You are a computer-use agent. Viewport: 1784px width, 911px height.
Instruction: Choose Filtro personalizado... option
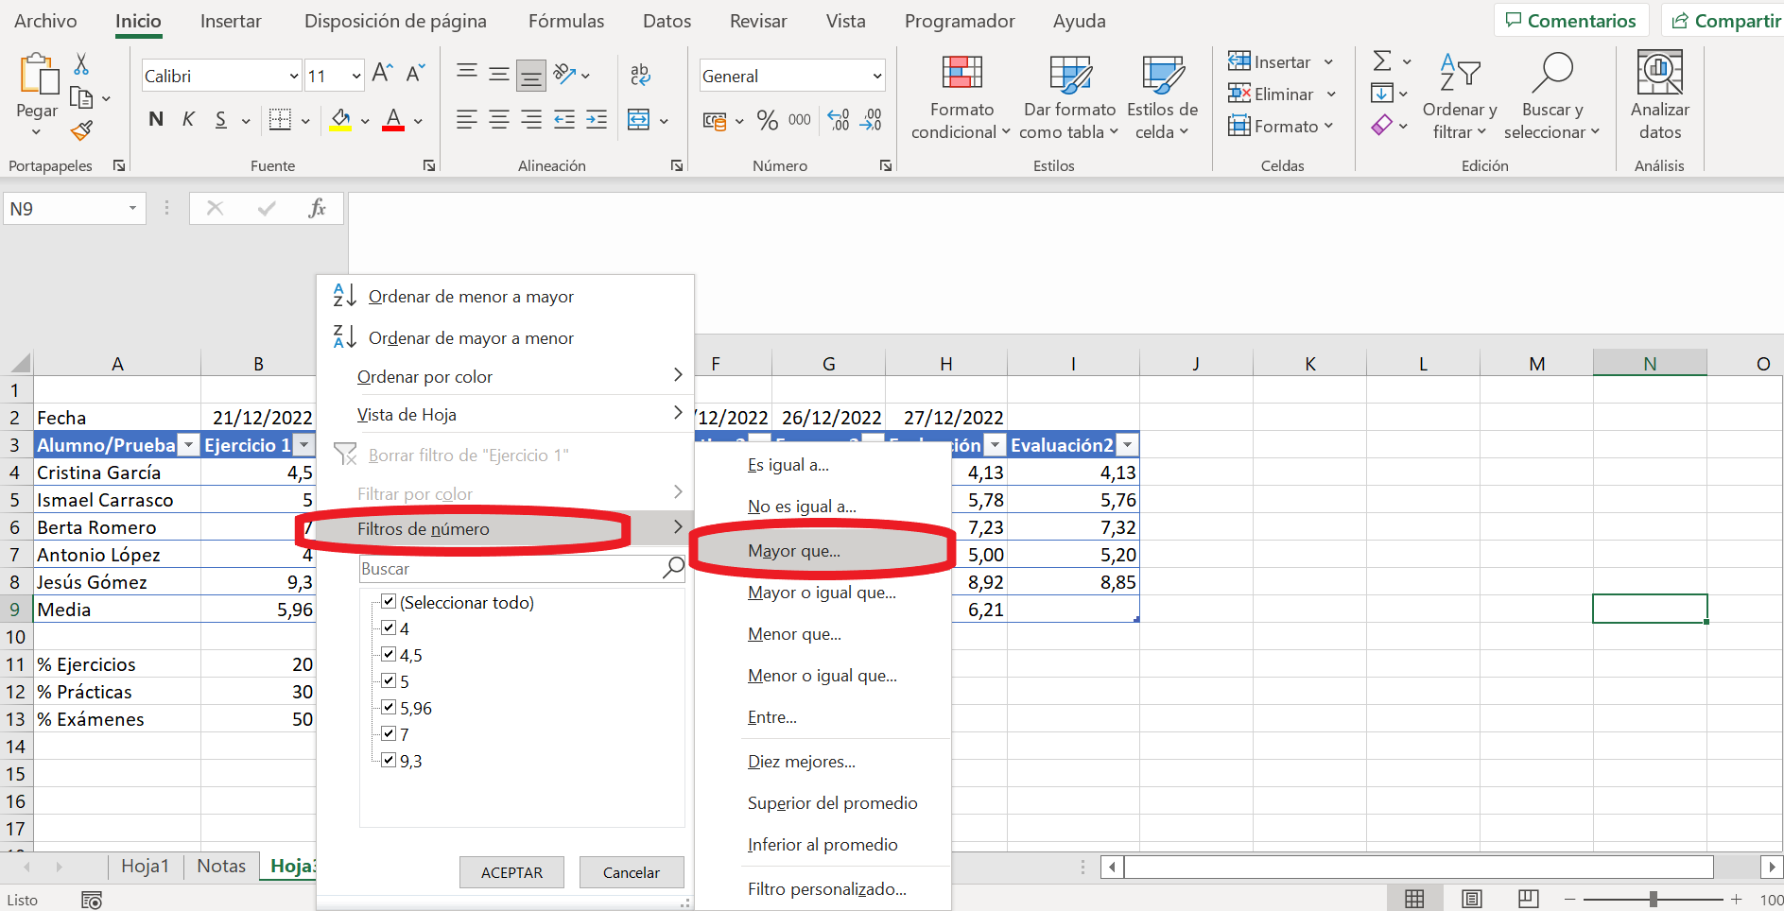point(823,888)
